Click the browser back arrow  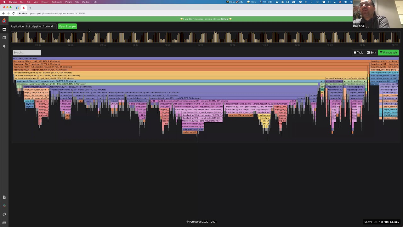coord(3,13)
